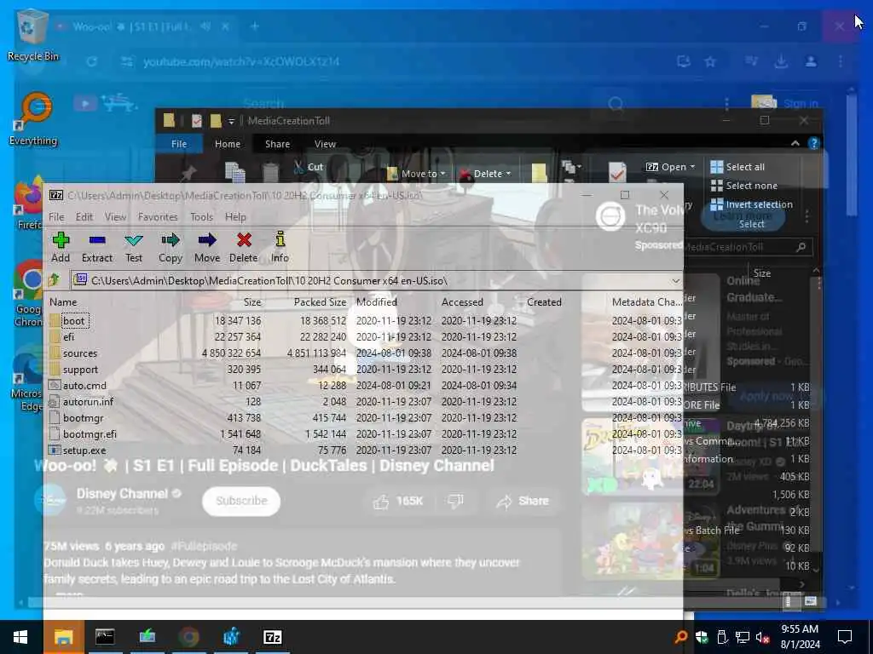Click the Move toolbar icon in 7-Zip
873x654 pixels.
(x=206, y=248)
